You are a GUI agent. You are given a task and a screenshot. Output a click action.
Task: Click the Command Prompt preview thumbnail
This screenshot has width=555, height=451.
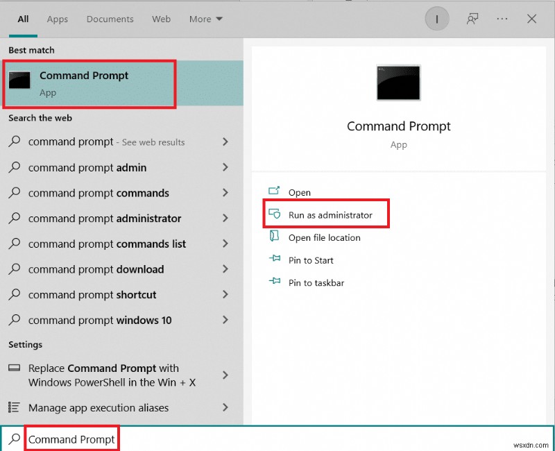click(x=398, y=82)
